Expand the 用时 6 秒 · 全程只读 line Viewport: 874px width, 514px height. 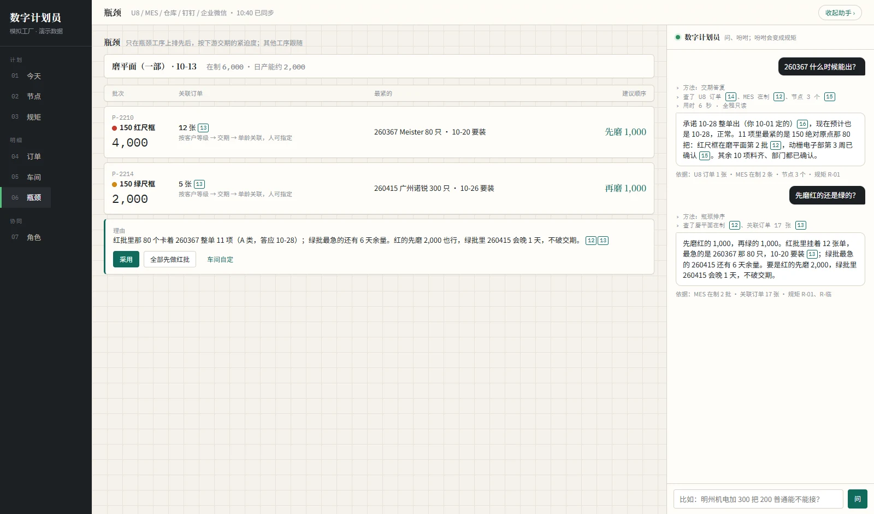tap(711, 106)
